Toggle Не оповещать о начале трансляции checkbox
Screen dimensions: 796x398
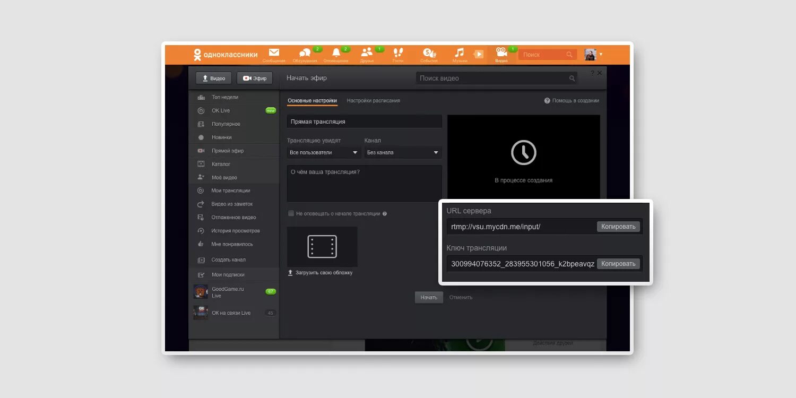[x=291, y=213]
